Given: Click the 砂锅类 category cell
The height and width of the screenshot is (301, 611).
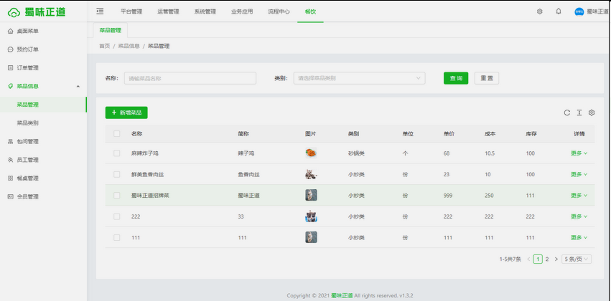Looking at the screenshot, I should 356,153.
